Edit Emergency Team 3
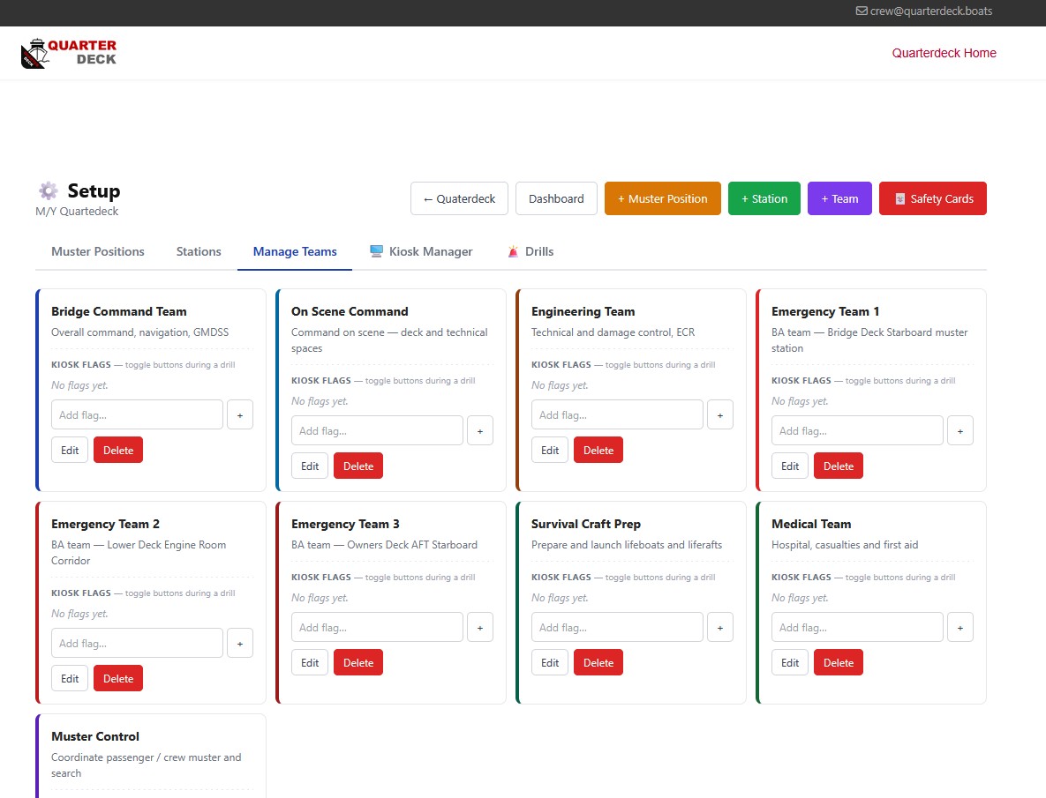 (310, 663)
